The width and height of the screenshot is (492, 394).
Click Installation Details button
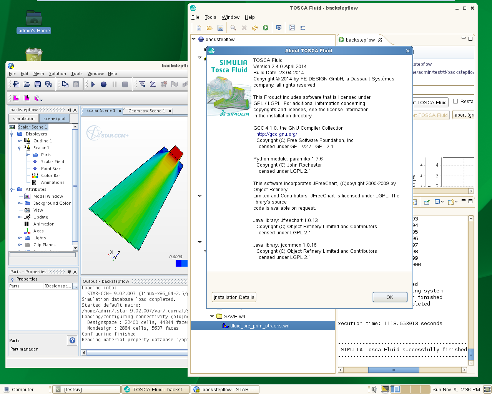click(234, 297)
